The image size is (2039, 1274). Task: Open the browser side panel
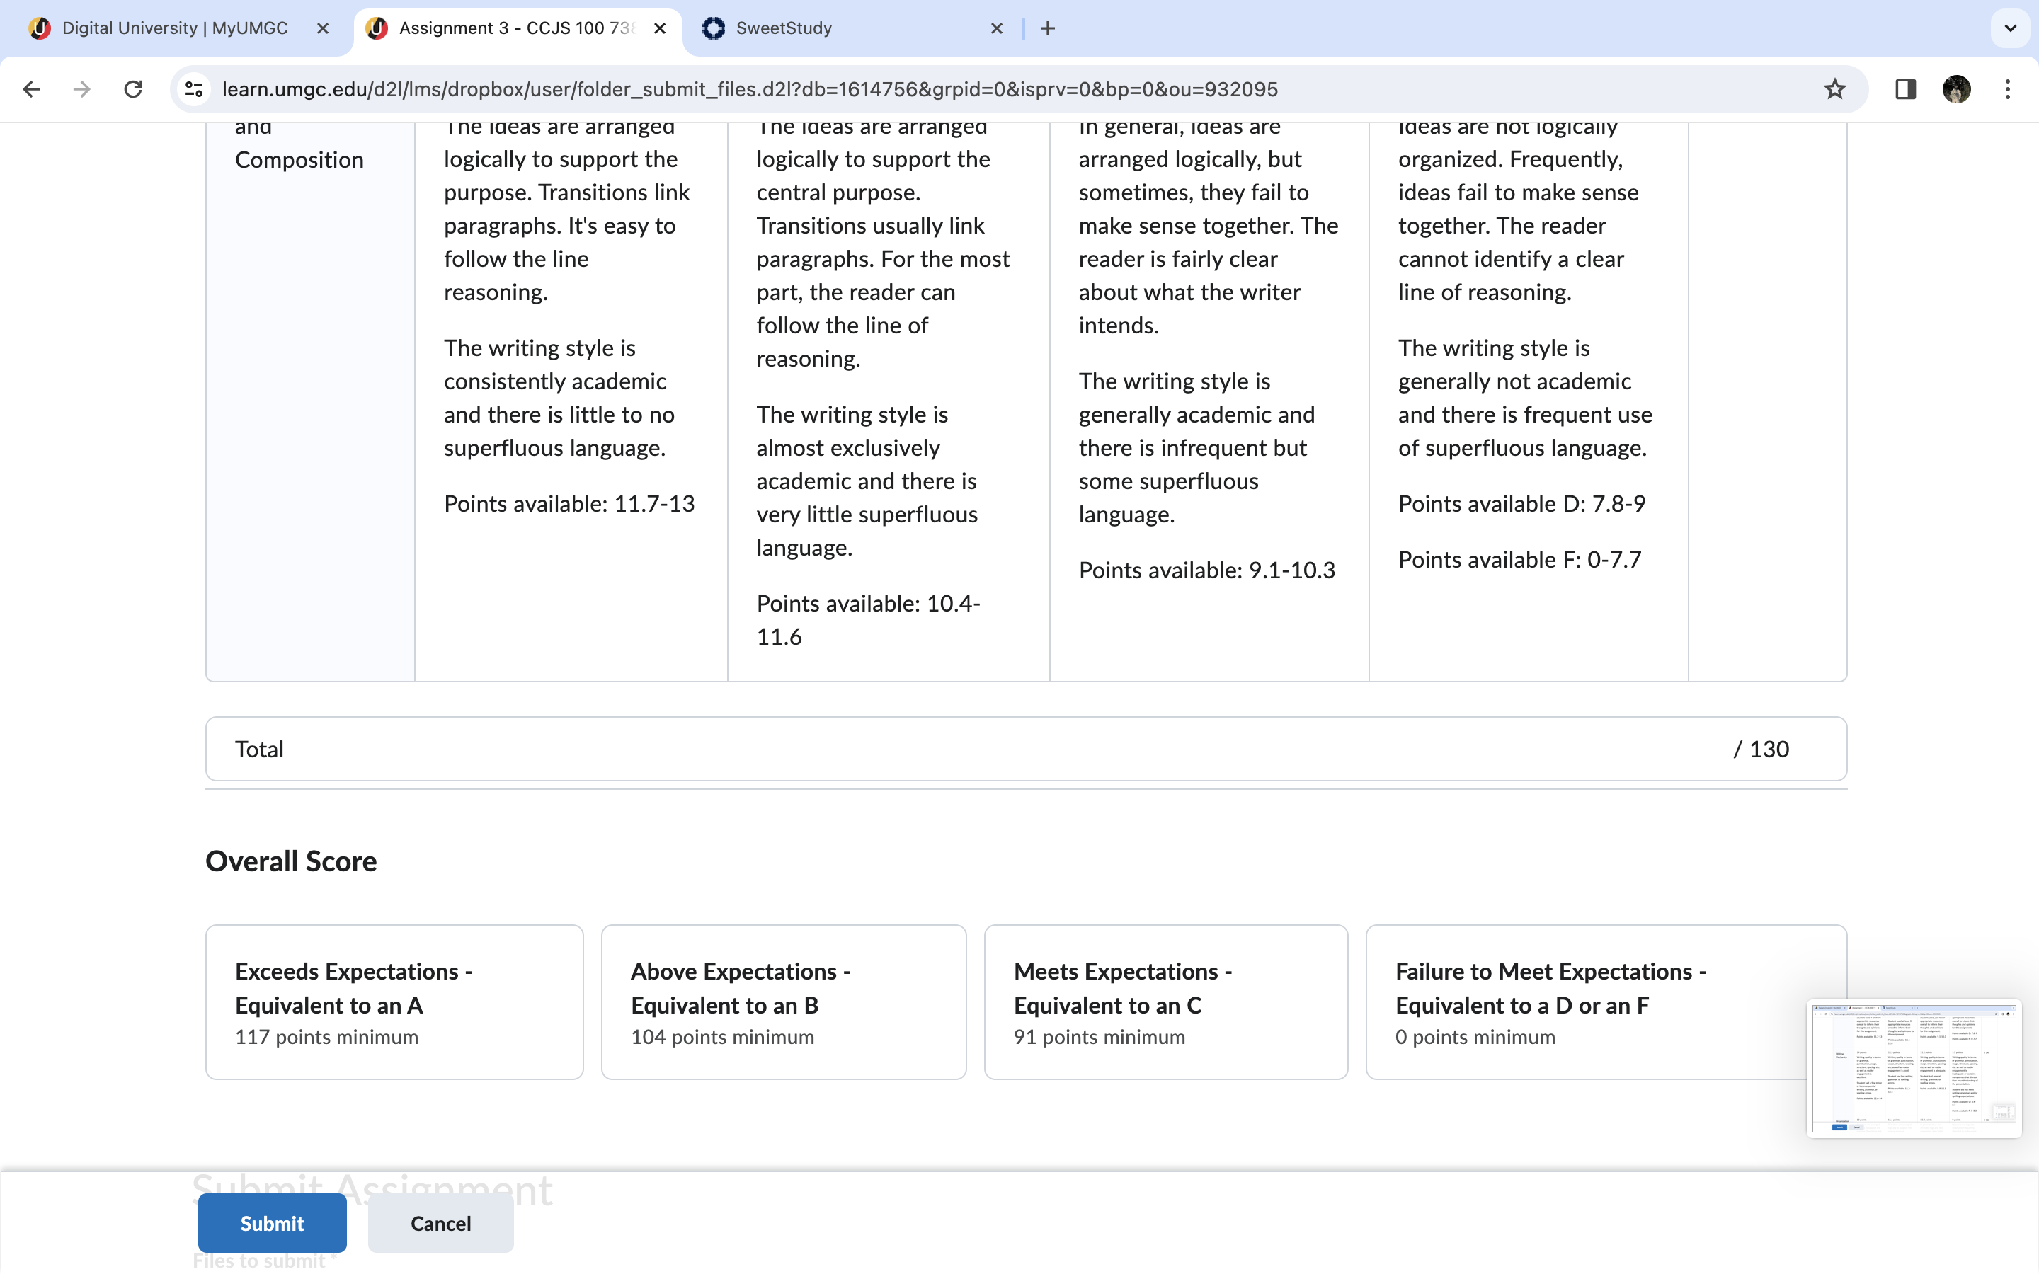click(x=1905, y=89)
